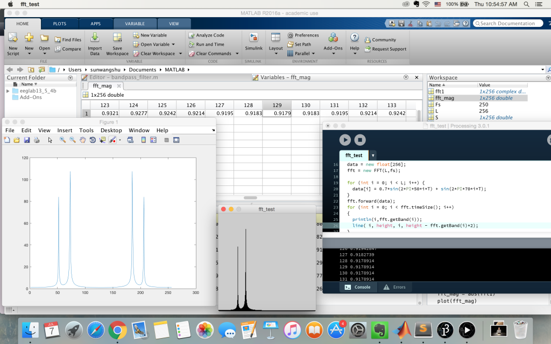Click Insert Legend icon in Figure 1
Screen dimensions: 551x344
pos(153,140)
